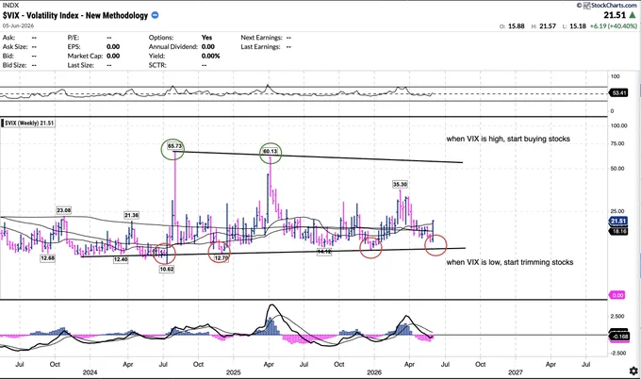Click the black 18.16 moving average axis tag
The image size is (641, 379).
(x=619, y=231)
